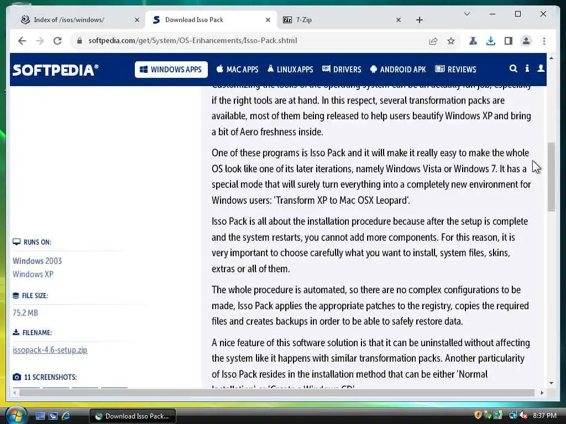This screenshot has height=424, width=566.
Task: Click the horizontal scrollbar thumb
Action: 277,393
